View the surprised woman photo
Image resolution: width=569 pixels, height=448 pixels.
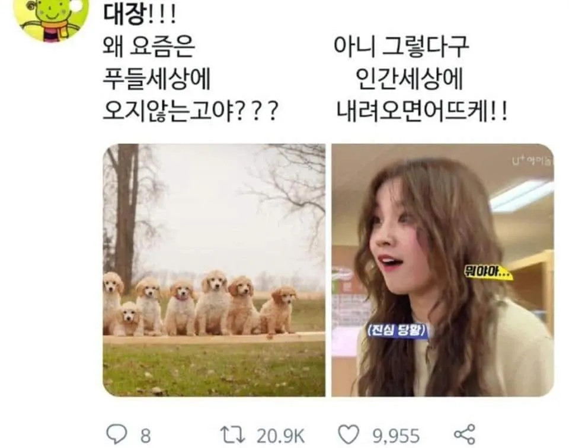click(443, 270)
